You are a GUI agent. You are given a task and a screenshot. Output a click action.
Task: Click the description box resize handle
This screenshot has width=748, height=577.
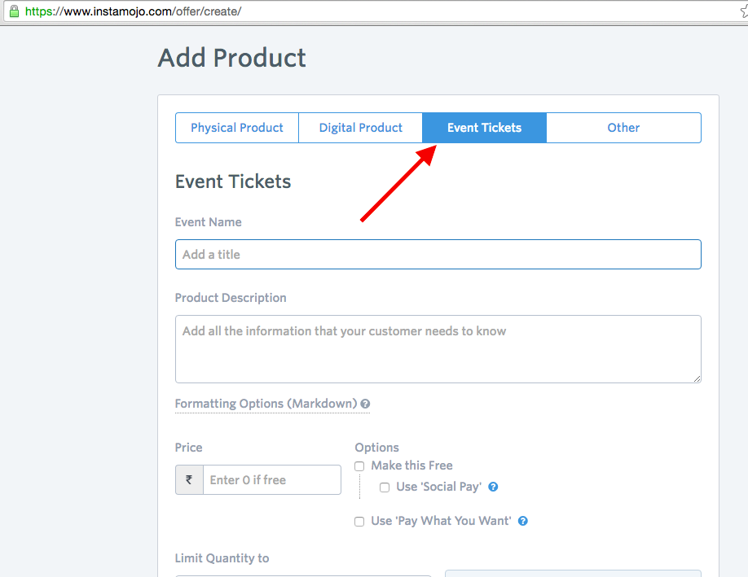point(697,378)
